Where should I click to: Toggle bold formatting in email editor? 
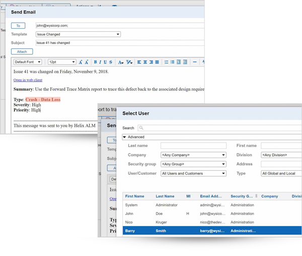95,62
